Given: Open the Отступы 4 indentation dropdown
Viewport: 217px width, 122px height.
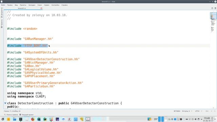Looking at the screenshot, I should [x=187, y=111].
